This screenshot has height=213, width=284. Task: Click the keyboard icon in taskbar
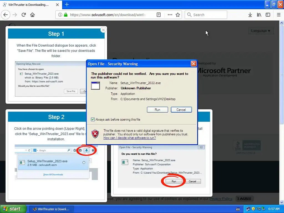[238, 209]
